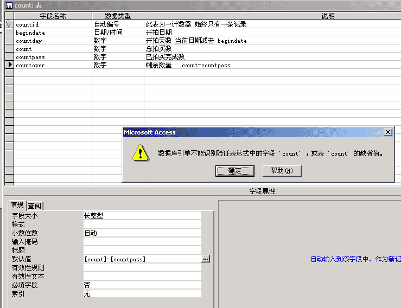Click the 数据类型 cell for countday row
Image resolution: width=401 pixels, height=308 pixels.
tap(118, 41)
